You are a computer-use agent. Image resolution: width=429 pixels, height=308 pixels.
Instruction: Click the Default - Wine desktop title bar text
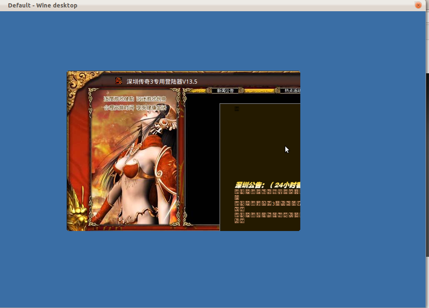pyautogui.click(x=42, y=5)
